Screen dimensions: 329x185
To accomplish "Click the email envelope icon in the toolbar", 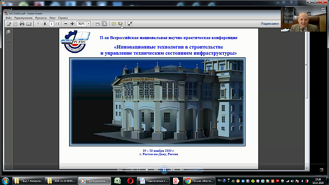I will (x=29, y=24).
